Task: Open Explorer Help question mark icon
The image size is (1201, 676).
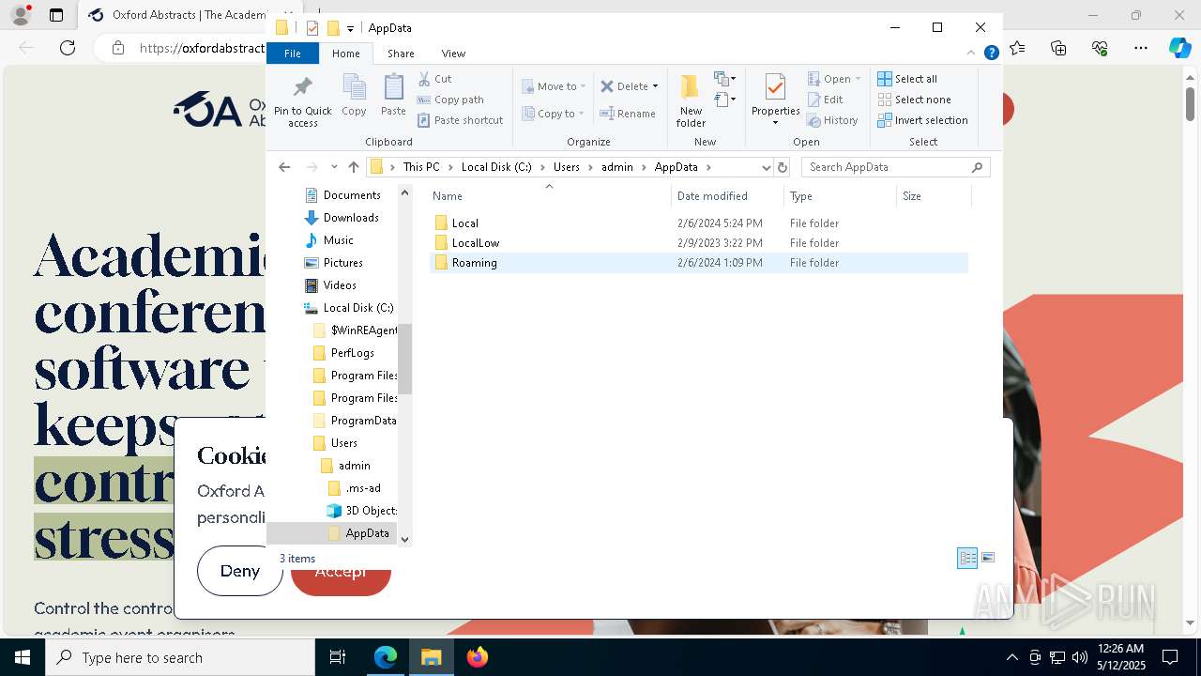Action: [991, 54]
